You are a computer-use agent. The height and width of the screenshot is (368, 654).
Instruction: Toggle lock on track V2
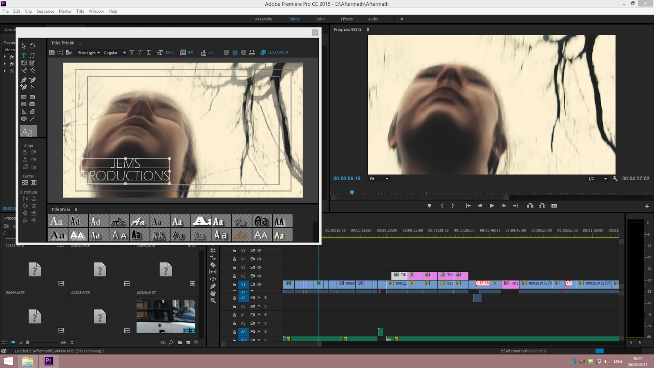coord(235,276)
